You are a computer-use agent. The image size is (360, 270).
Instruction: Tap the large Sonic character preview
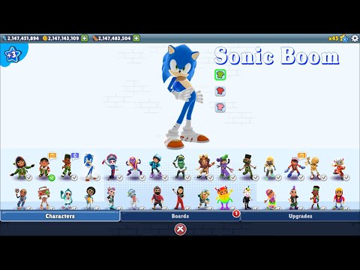(x=184, y=97)
